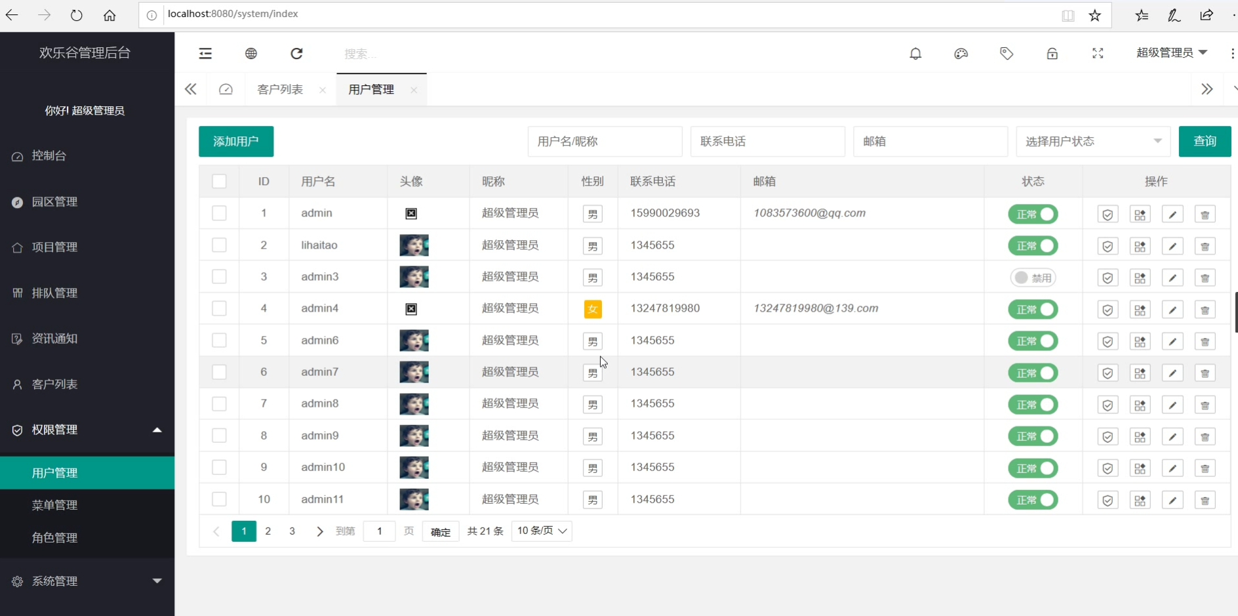Image resolution: width=1238 pixels, height=616 pixels.
Task: Check the checkbox for user lihaitao
Action: click(219, 245)
